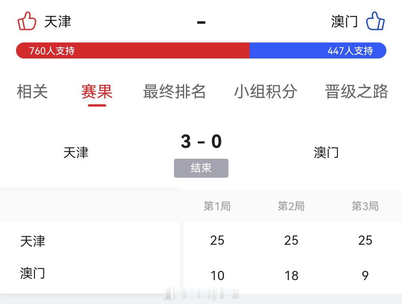
Task: Click the score 25 in 第1局 for 天津
Action: pos(217,241)
